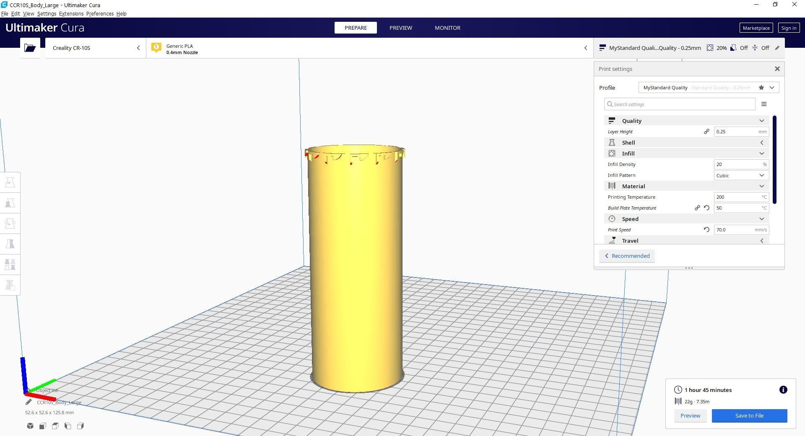
Task: Click the Save to File button
Action: [749, 416]
